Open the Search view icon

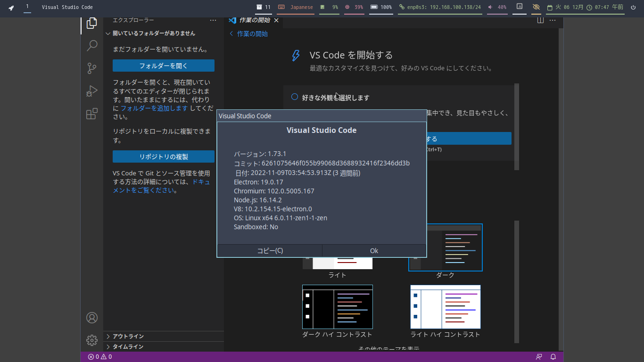[92, 46]
